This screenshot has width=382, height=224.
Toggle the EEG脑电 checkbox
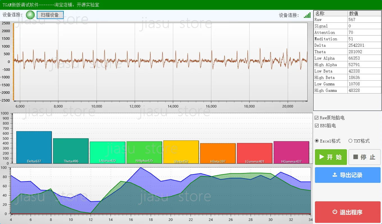[x=317, y=126]
